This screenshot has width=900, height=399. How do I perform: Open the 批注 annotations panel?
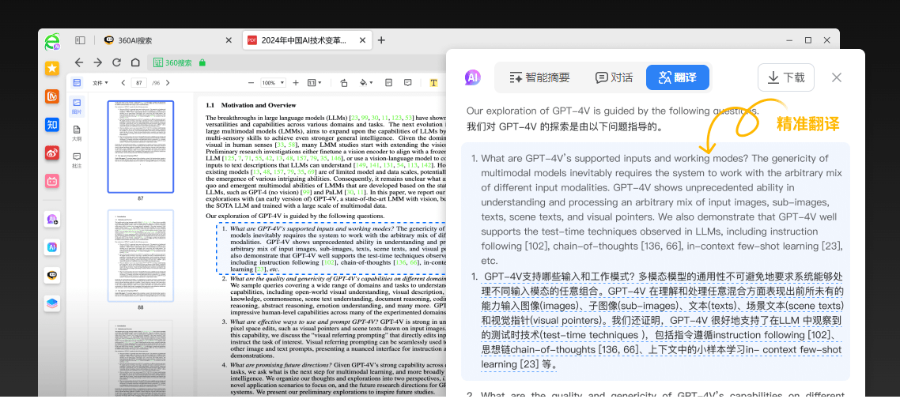tap(77, 161)
